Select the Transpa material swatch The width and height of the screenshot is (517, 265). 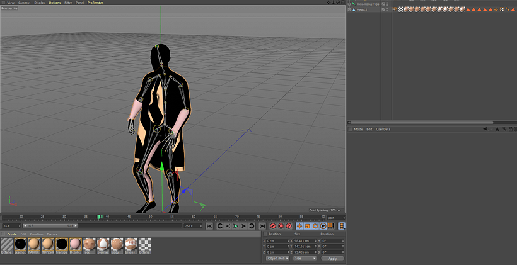tap(62, 245)
